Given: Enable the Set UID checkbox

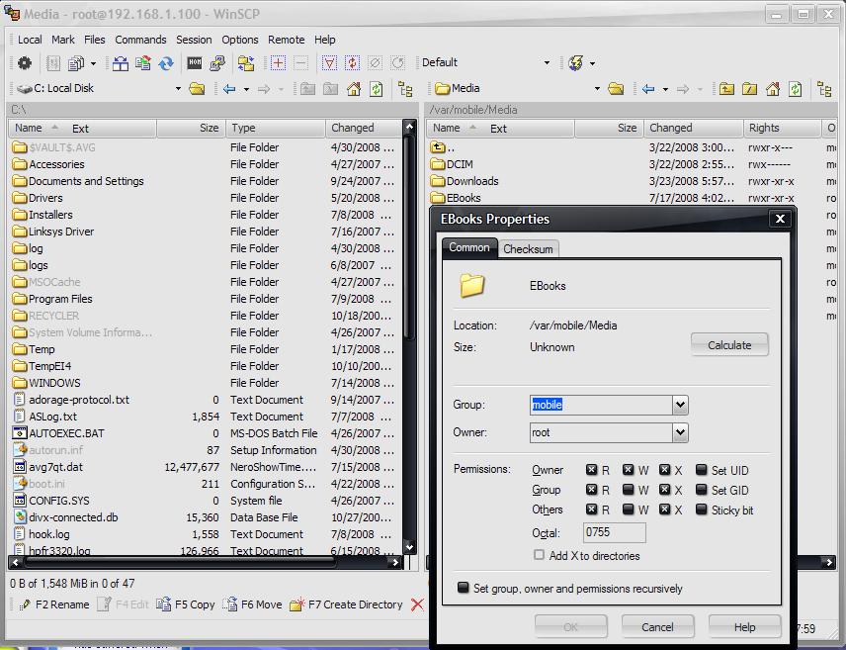Looking at the screenshot, I should (701, 470).
